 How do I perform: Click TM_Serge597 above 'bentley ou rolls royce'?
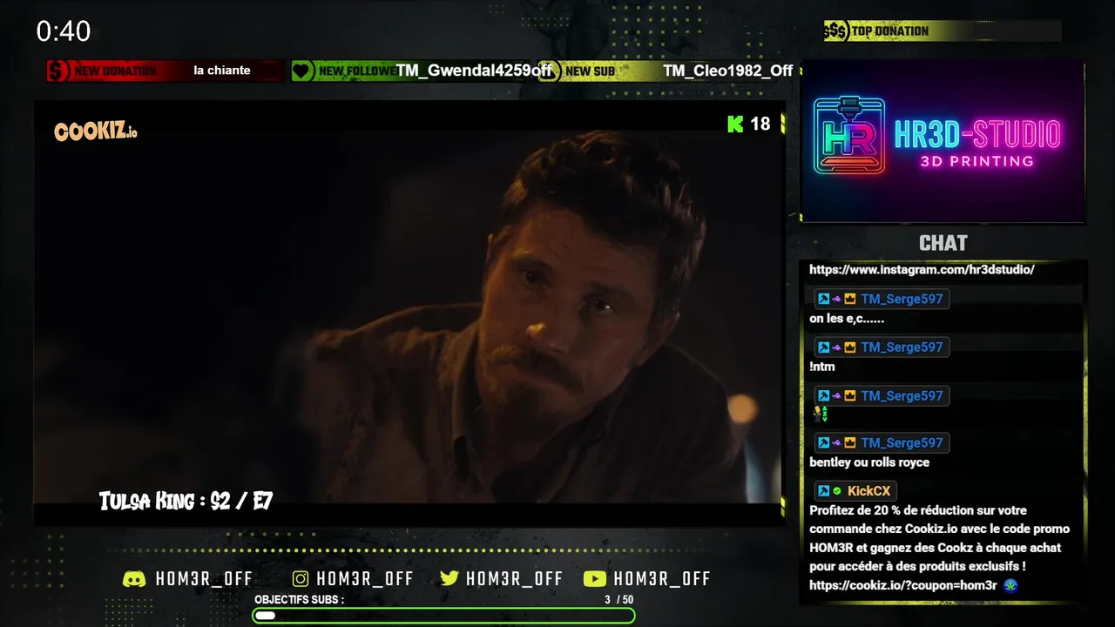point(902,442)
